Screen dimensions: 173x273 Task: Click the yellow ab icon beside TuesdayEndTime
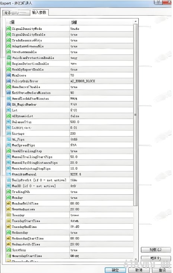coord(9,227)
